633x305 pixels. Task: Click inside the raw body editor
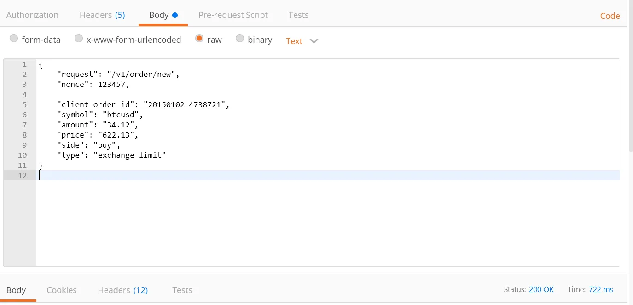tap(322, 216)
